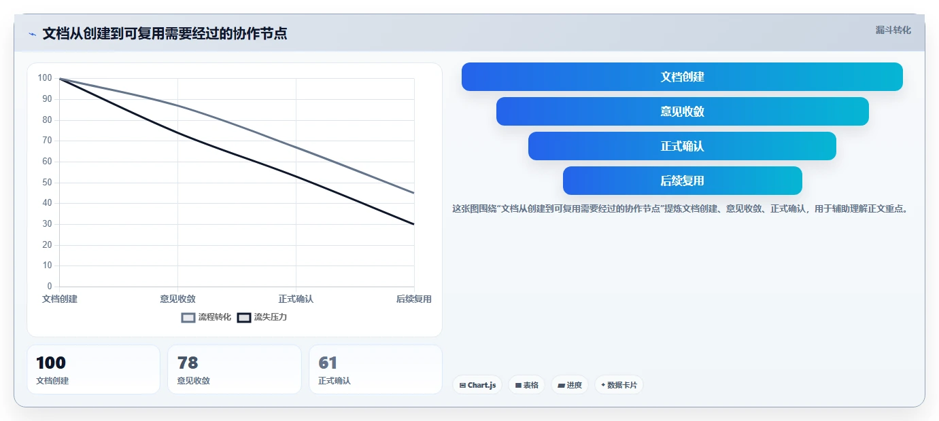The width and height of the screenshot is (939, 421).
Task: Click the 正式确认 funnel stage bar
Action: point(682,146)
